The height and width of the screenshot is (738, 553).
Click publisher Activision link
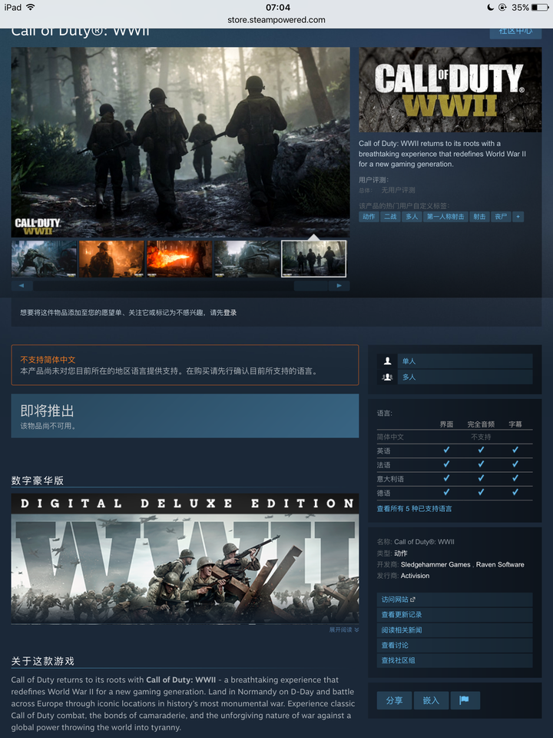415,576
